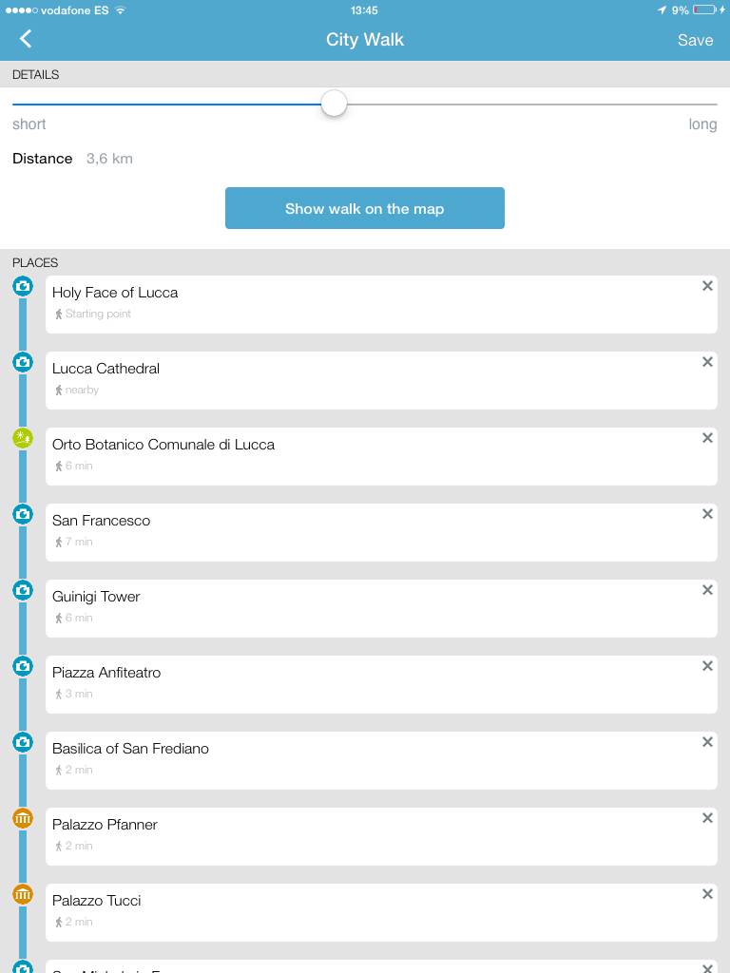730x973 pixels.
Task: Open the Guinigi Tower place entry
Action: pos(382,609)
